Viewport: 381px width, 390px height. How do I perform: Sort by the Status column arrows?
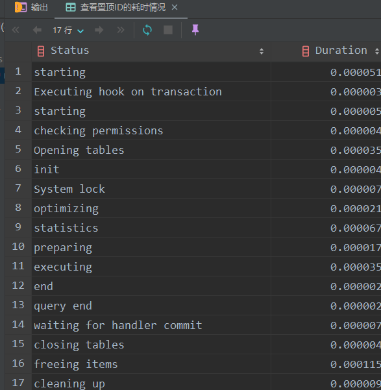tap(262, 51)
